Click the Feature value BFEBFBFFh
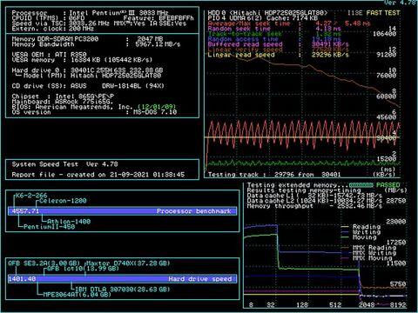 coord(176,18)
